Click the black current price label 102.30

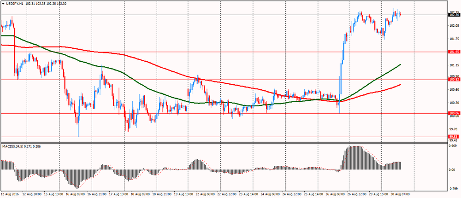[x=454, y=15]
